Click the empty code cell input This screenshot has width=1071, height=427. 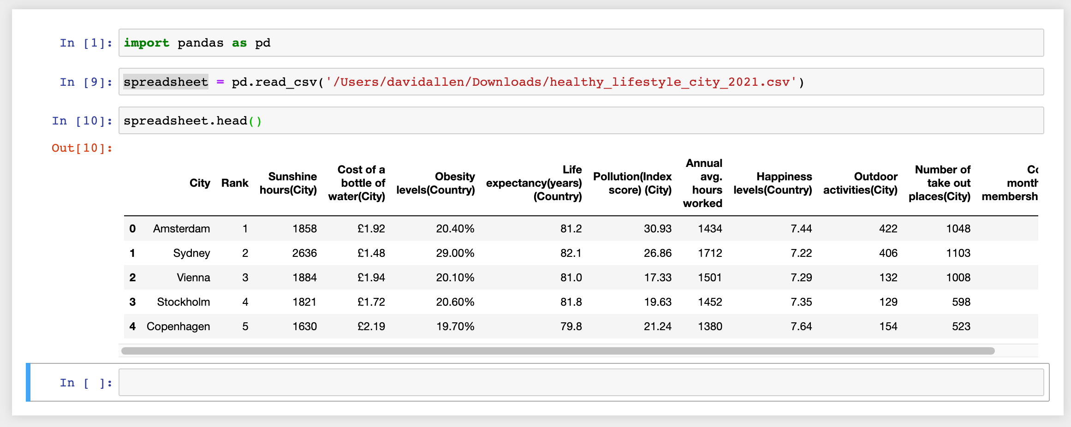[x=581, y=382]
